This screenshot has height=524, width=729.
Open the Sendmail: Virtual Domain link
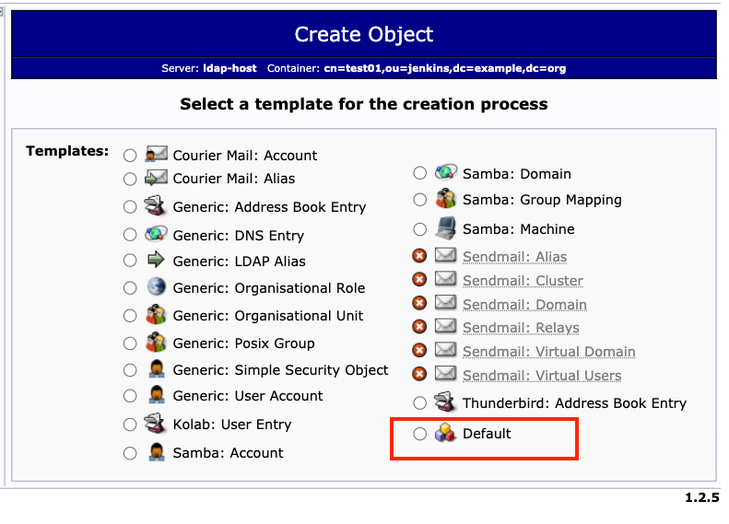pyautogui.click(x=548, y=352)
